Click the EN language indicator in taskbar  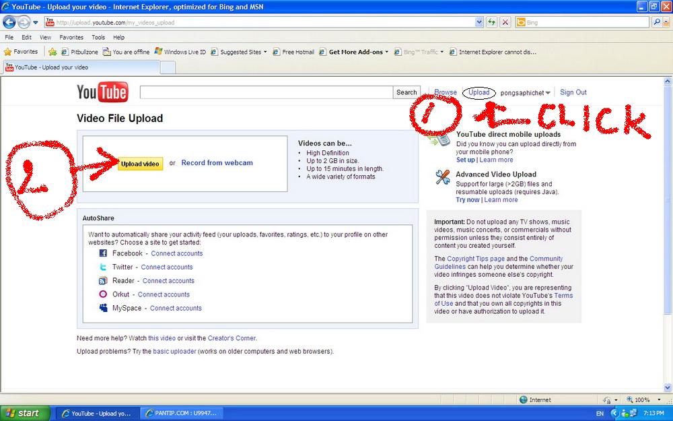[600, 414]
